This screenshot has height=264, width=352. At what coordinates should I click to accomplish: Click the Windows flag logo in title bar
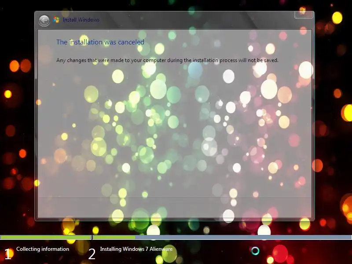56,20
